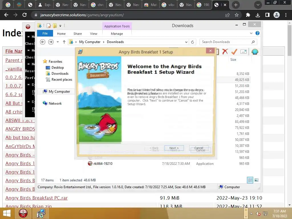
Task: Switch Explorer to details view icon
Action: tap(250, 180)
